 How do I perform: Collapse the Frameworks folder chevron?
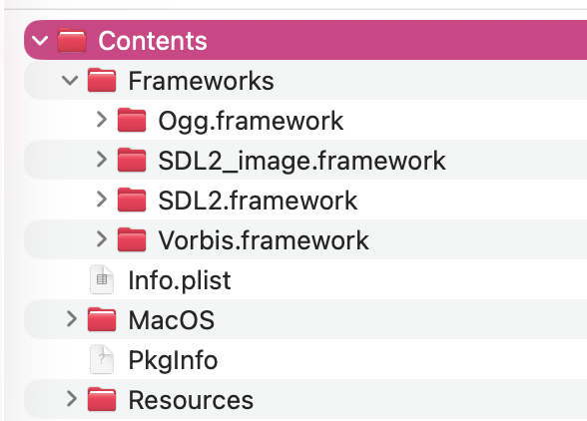tap(70, 81)
